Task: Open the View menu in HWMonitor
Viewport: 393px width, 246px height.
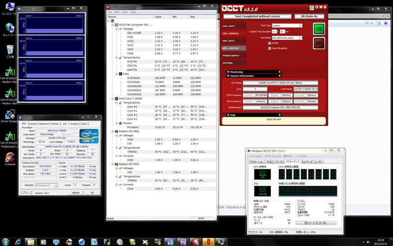Action: point(125,12)
